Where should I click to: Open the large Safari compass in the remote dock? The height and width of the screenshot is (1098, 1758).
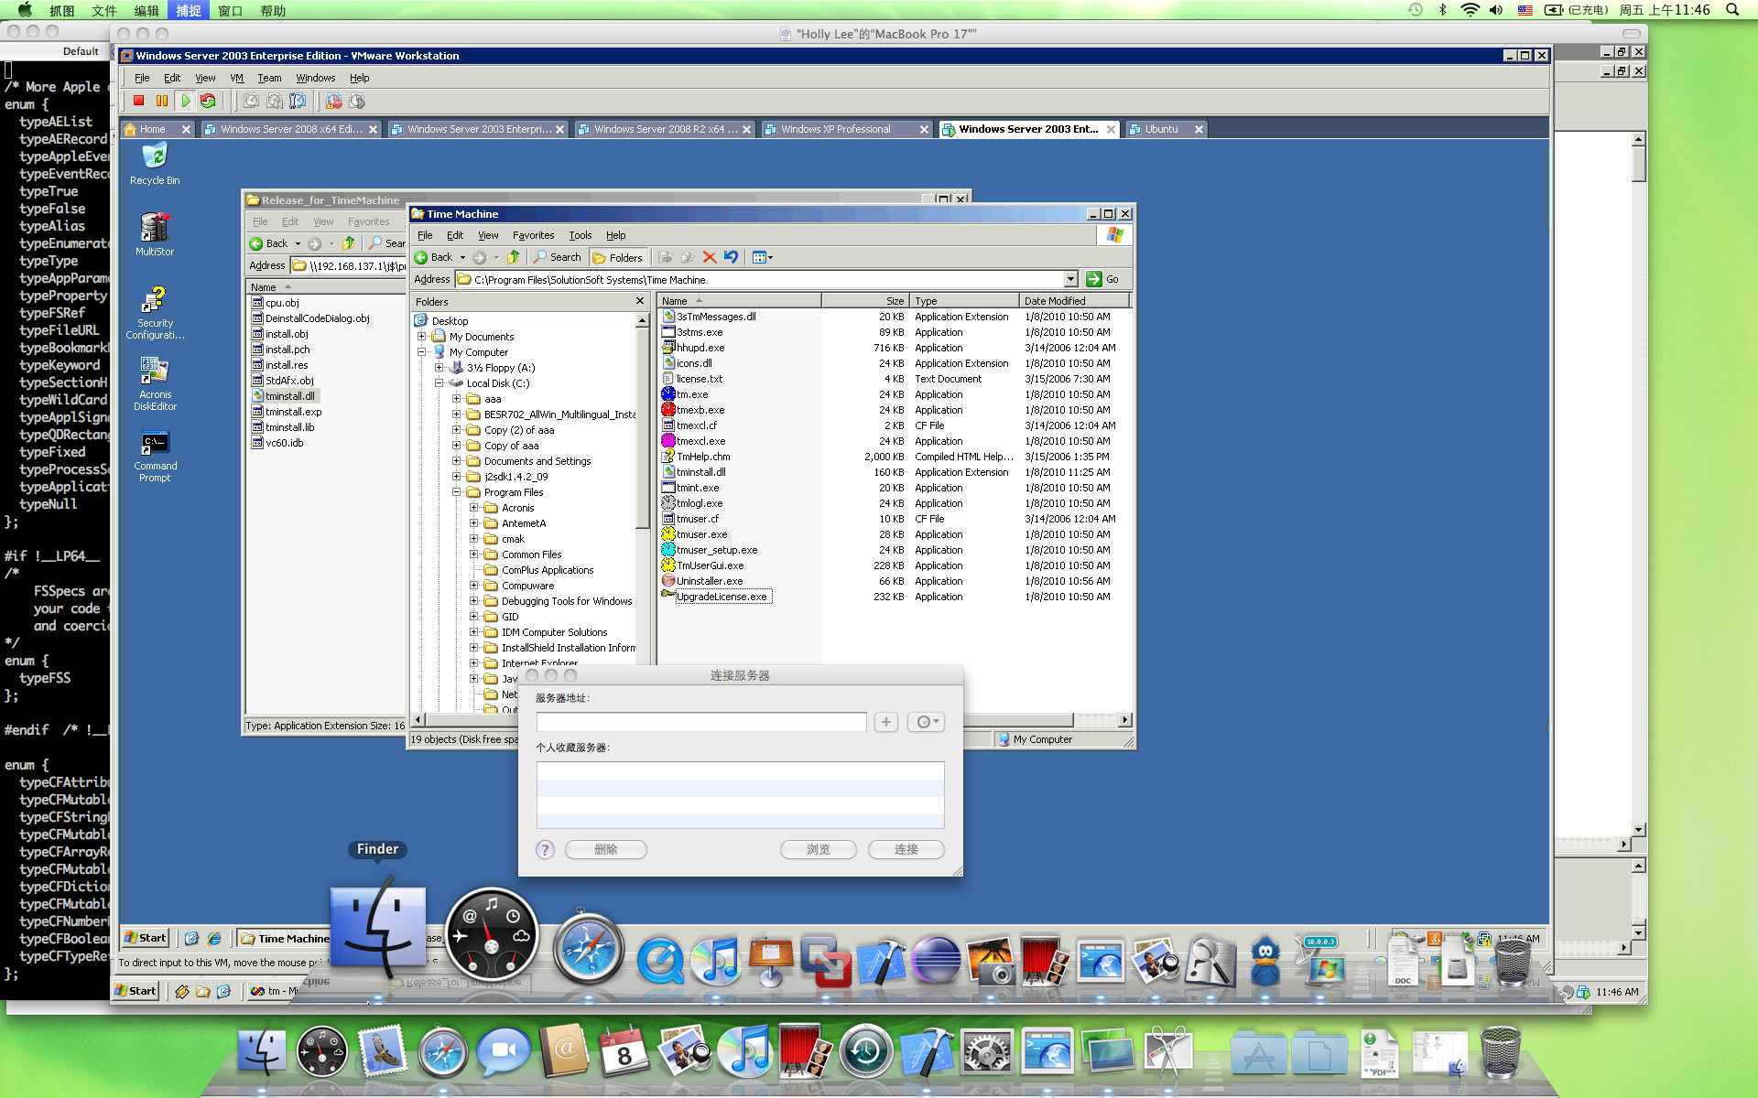[x=588, y=949]
